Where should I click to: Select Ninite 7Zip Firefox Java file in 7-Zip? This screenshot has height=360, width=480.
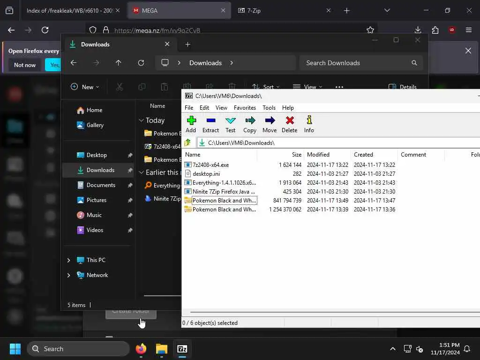tap(224, 191)
